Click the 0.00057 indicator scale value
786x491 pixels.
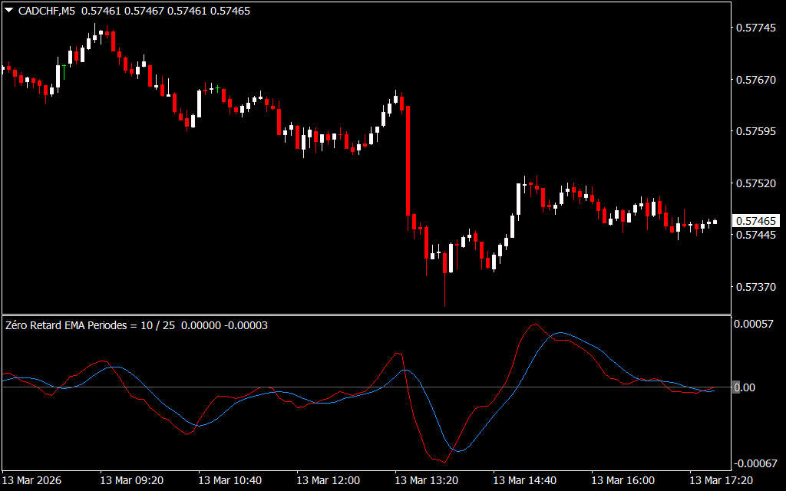tap(756, 324)
